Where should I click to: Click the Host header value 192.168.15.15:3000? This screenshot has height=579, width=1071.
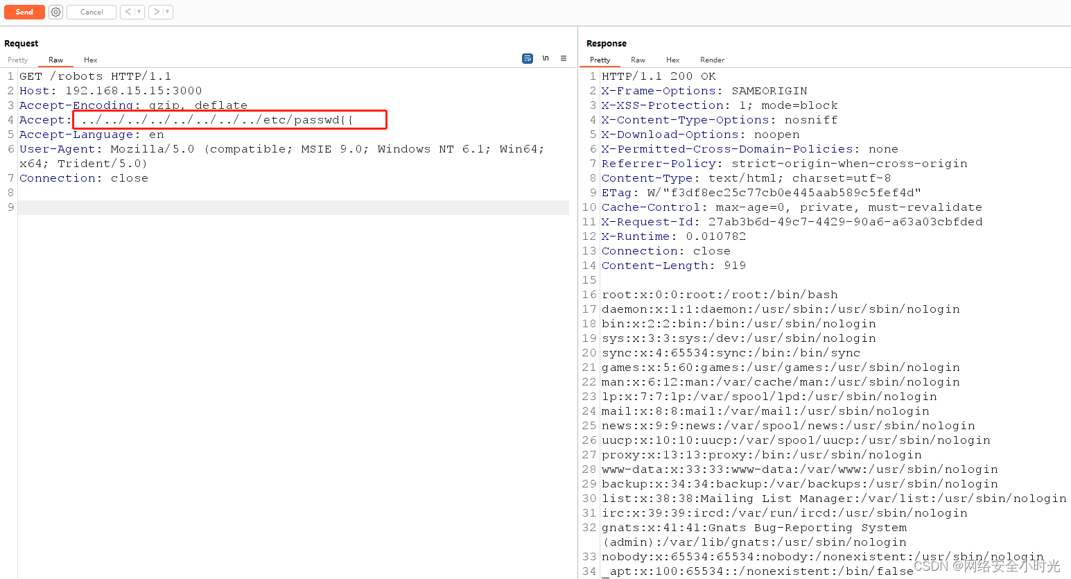[x=134, y=91]
